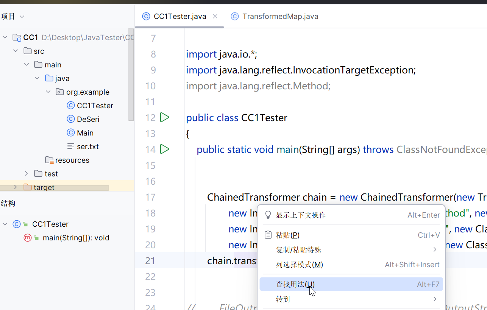Image resolution: width=487 pixels, height=310 pixels.
Task: Choose 查找用法 from context menu
Action: pyautogui.click(x=295, y=284)
